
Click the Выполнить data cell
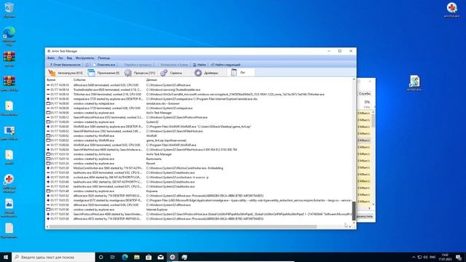(154, 159)
